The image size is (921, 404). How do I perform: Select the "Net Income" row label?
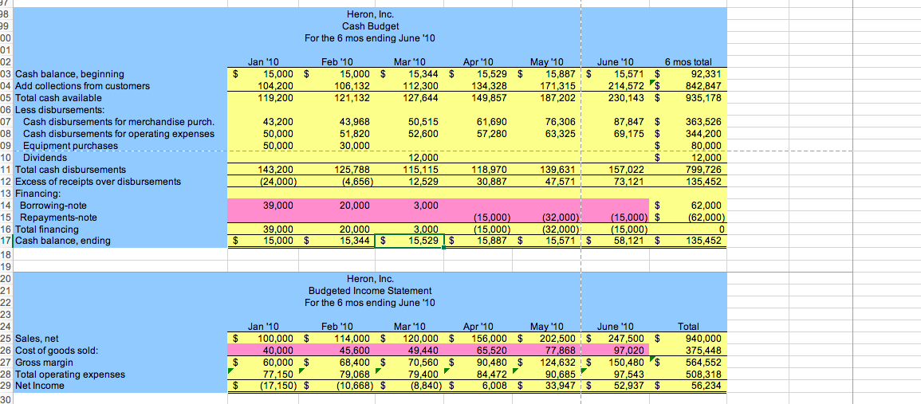coord(40,386)
